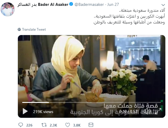
Task: Retweet using the retweet arrows icon
Action: tap(44, 125)
